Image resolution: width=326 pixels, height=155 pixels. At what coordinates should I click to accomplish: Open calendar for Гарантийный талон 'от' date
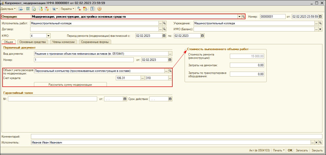(125, 99)
